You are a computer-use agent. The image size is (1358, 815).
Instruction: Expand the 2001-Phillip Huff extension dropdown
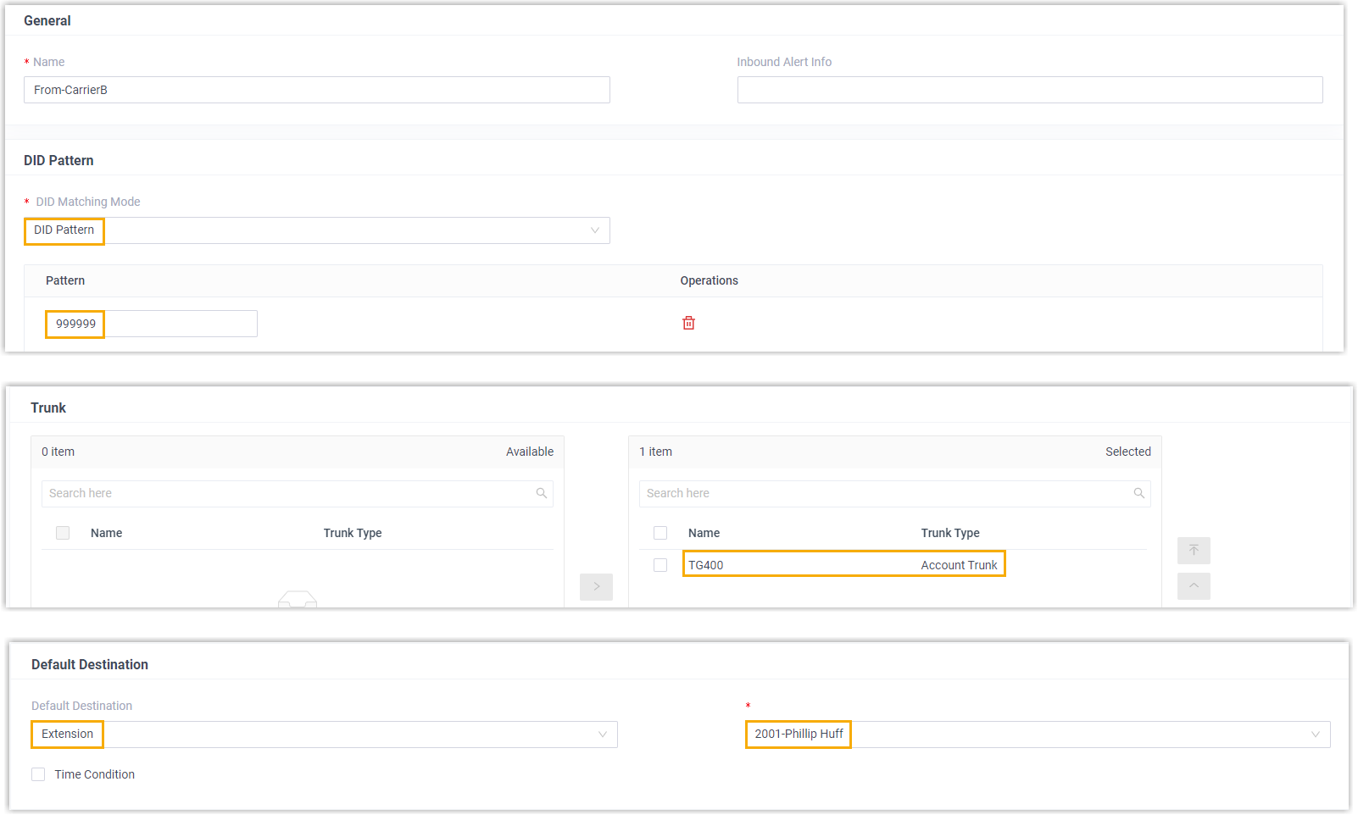coord(1038,735)
